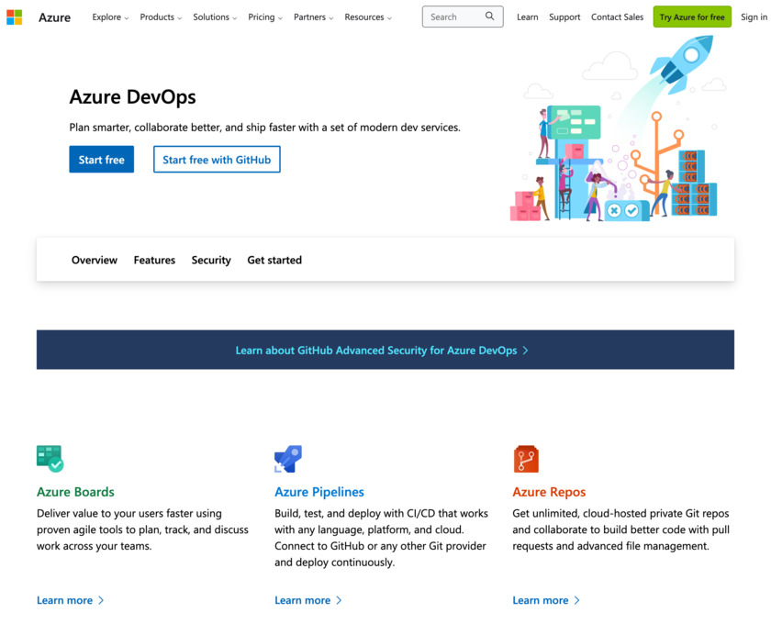Click the search magnifier icon

click(489, 17)
